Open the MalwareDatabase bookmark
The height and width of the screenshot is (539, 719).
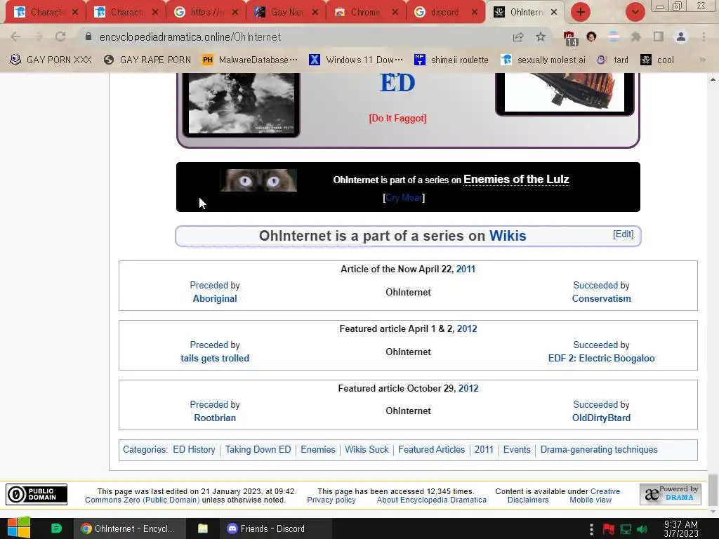(x=250, y=60)
